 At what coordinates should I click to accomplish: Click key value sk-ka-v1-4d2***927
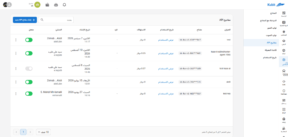coord(190,93)
